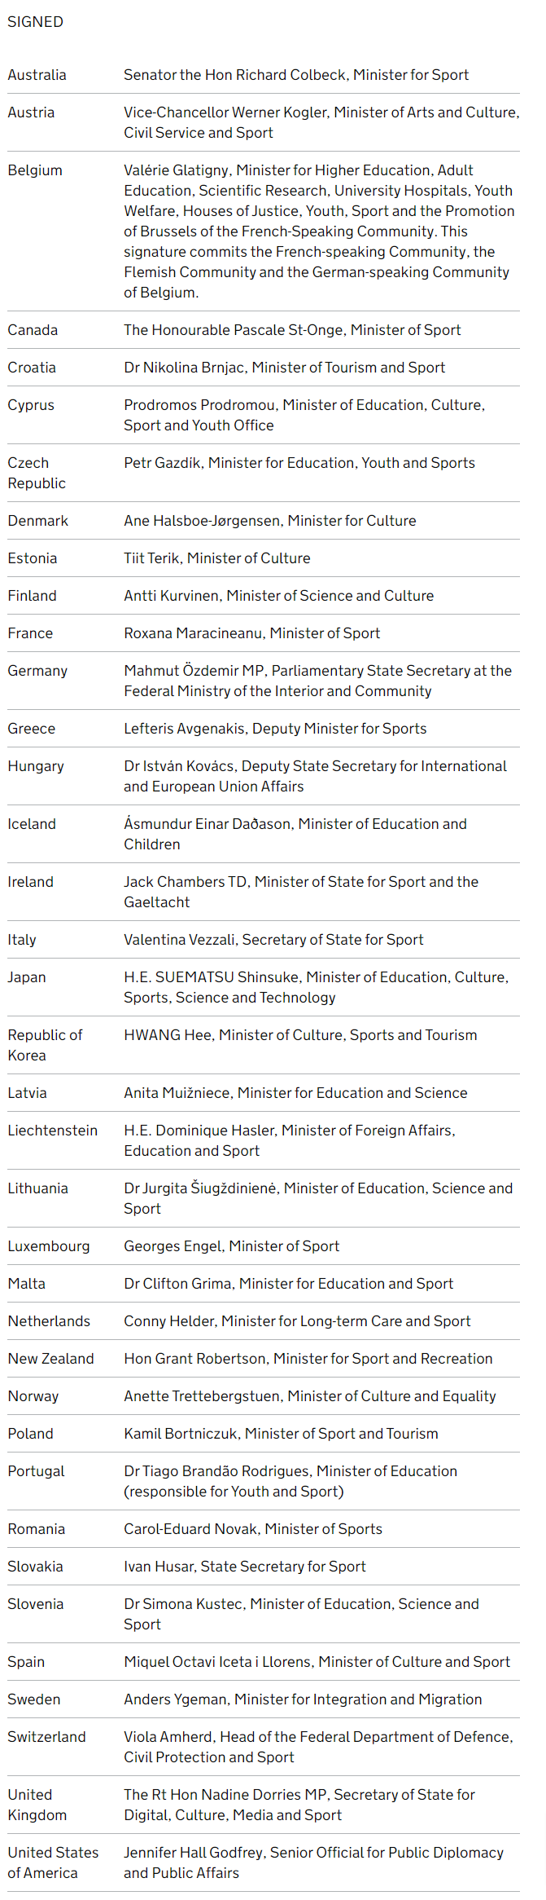Image resolution: width=546 pixels, height=1900 pixels.
Task: Click the SIGNED heading text
Action: point(35,22)
